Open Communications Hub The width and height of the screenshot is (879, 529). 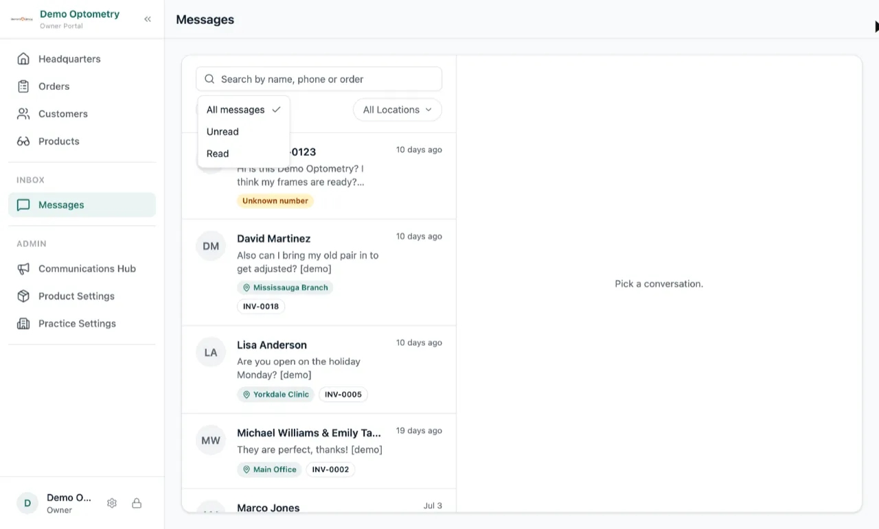pos(82,269)
